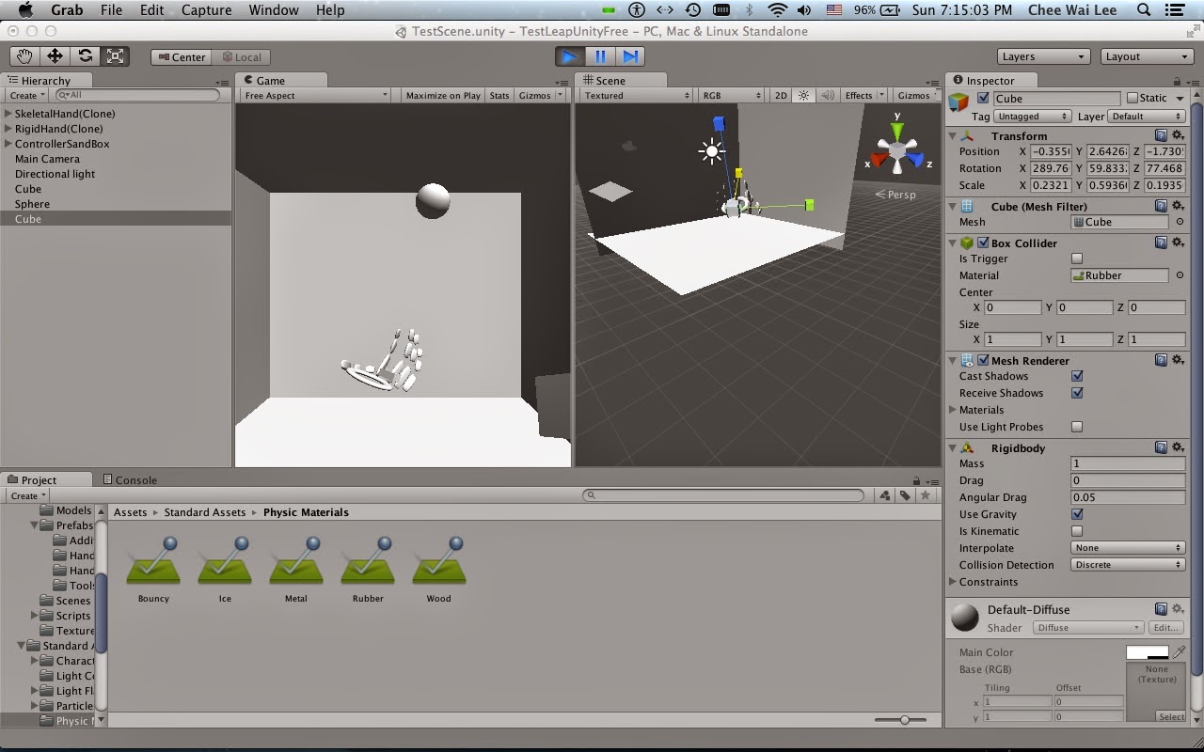
Task: Open the Window menu
Action: (x=274, y=10)
